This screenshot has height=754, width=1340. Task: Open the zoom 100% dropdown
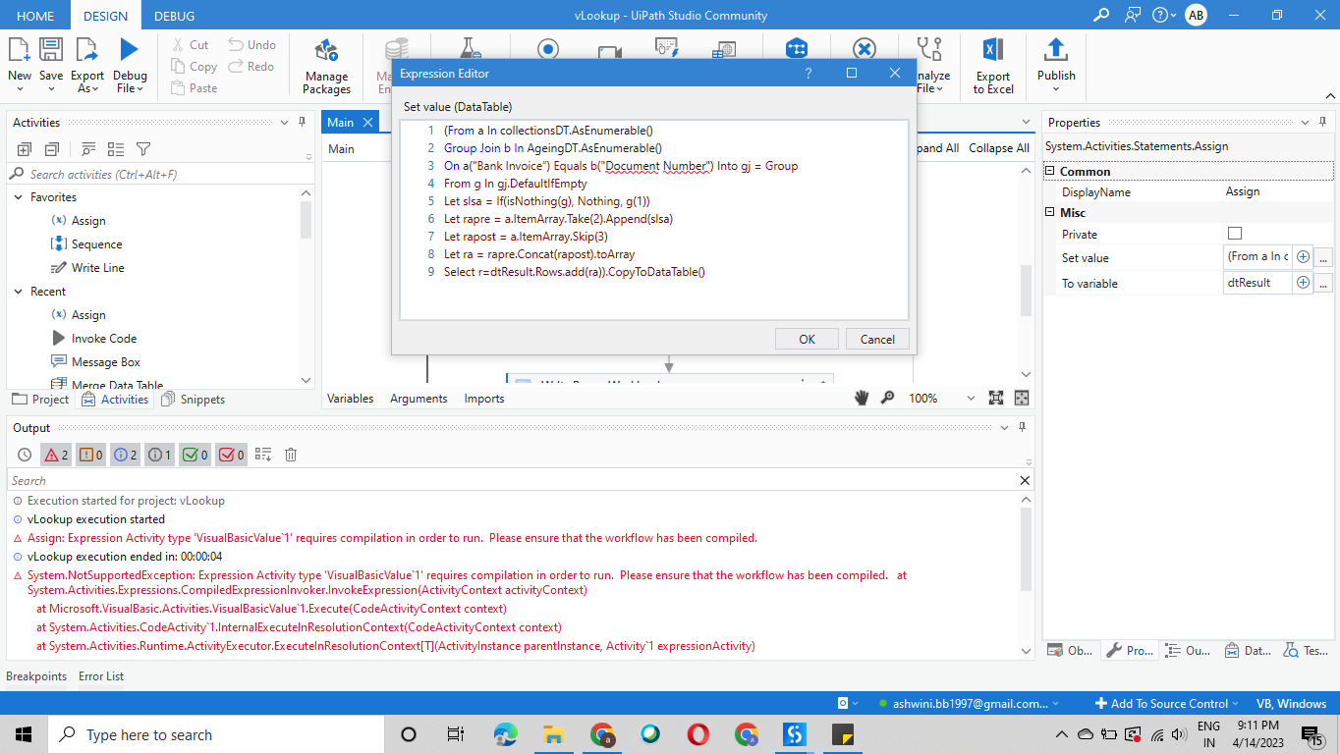pyautogui.click(x=971, y=399)
